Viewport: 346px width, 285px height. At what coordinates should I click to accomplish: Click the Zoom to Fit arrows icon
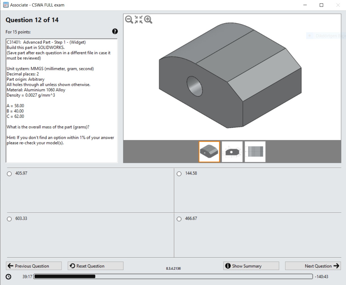(138, 19)
